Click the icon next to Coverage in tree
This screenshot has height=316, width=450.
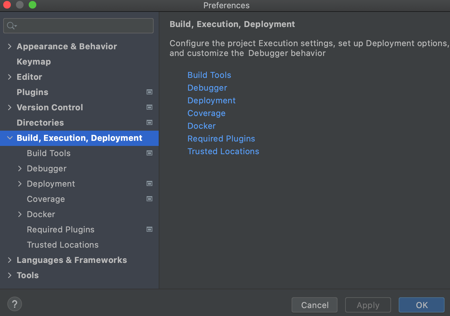point(149,199)
